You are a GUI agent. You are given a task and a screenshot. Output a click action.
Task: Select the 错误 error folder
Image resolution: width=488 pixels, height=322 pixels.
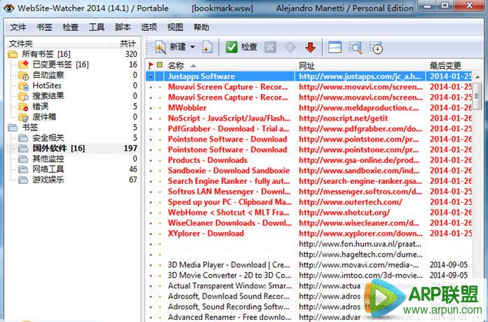point(40,106)
